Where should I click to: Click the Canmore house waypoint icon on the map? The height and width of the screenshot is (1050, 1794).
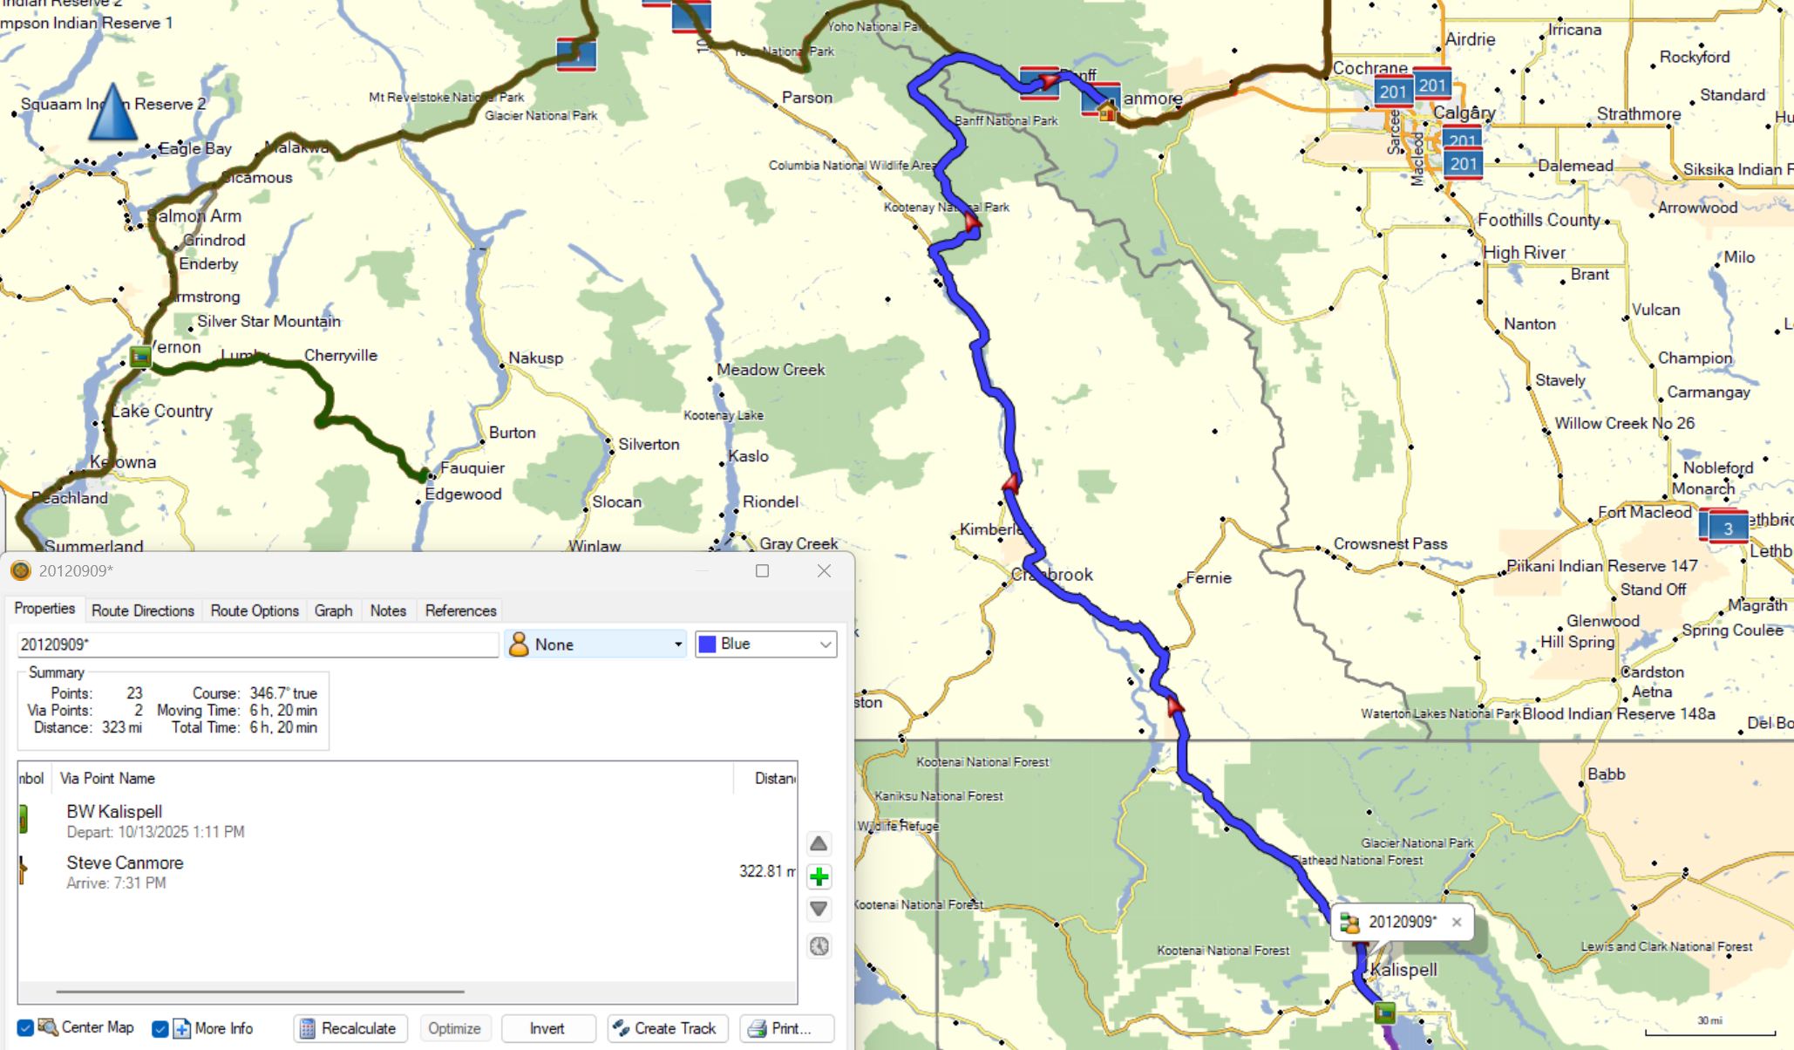tap(1107, 111)
